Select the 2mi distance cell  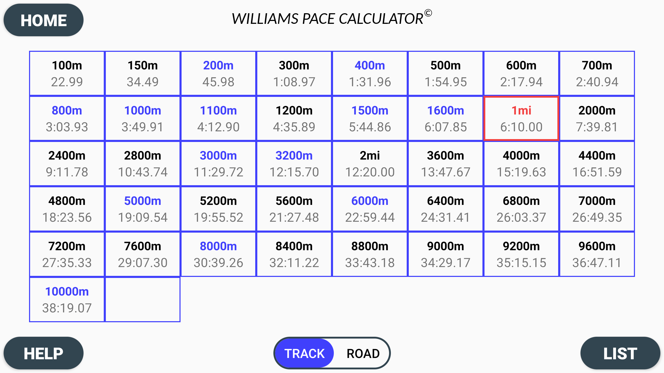click(x=370, y=155)
